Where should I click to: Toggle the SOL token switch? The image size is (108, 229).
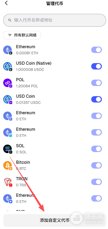(97, 149)
